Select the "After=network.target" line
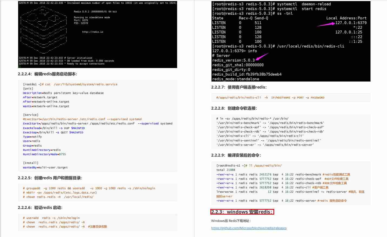The height and width of the screenshot is (237, 387). (40, 97)
